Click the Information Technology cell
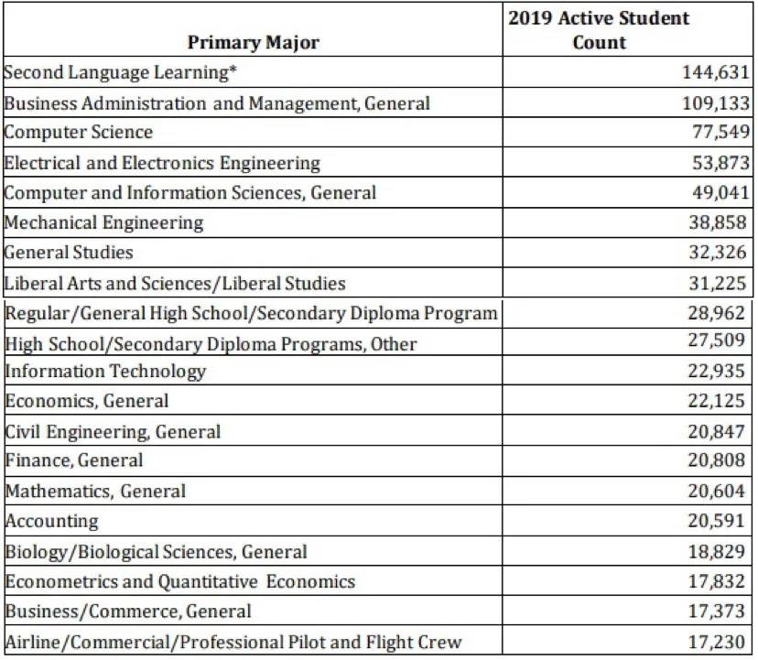The width and height of the screenshot is (758, 660). pos(106,371)
